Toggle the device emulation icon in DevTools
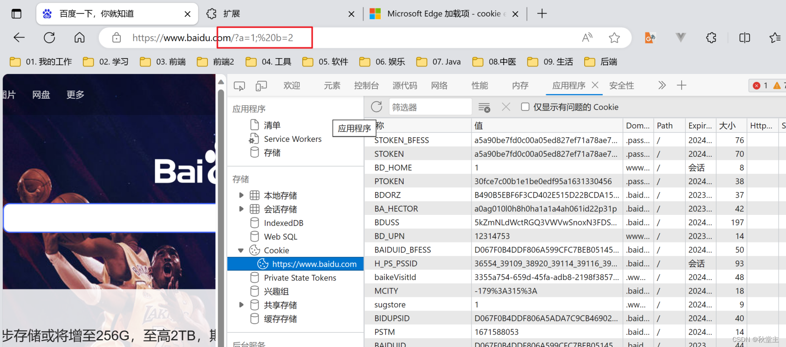 pyautogui.click(x=261, y=86)
